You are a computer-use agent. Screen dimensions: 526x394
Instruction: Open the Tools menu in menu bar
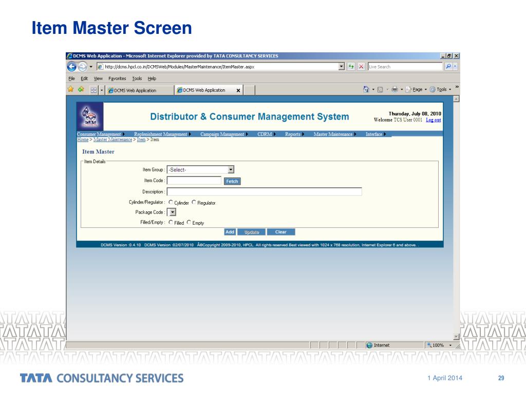137,78
